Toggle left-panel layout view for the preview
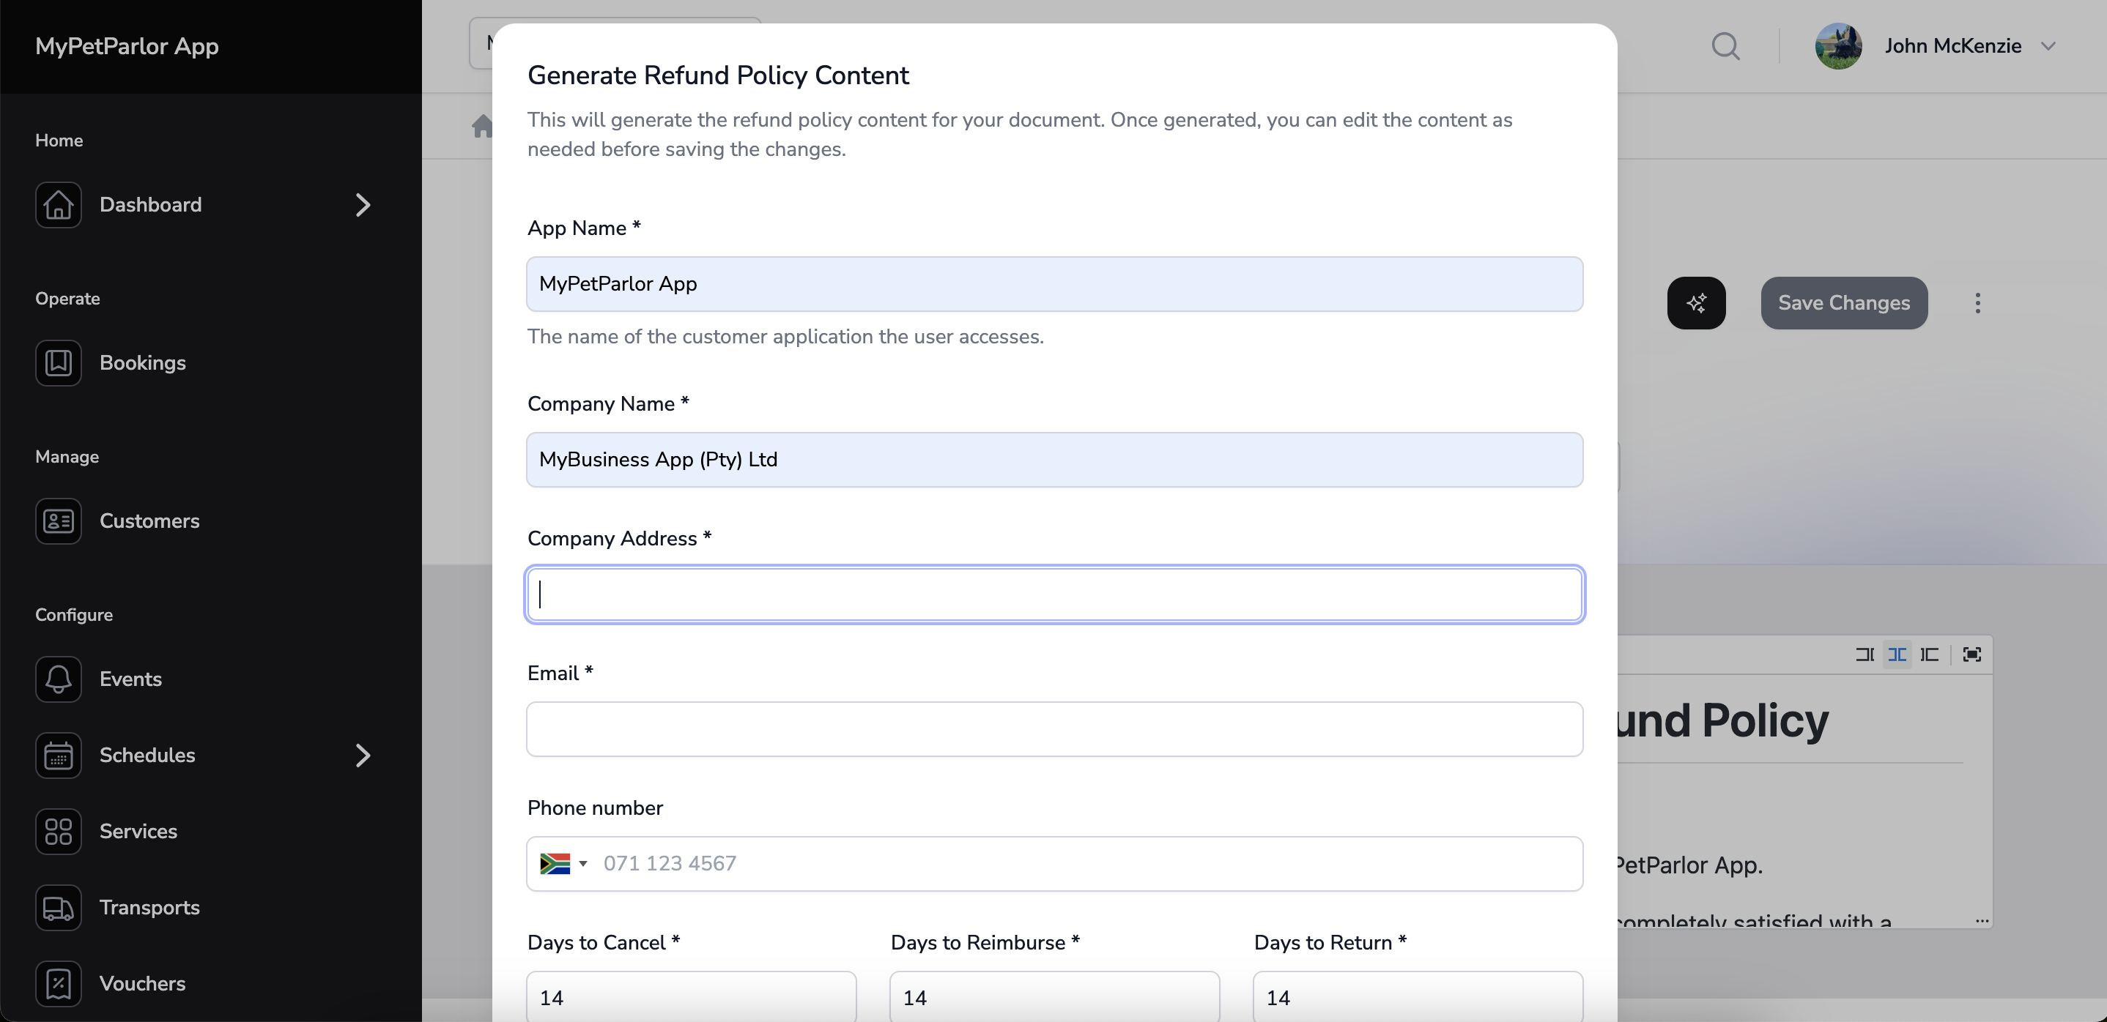The height and width of the screenshot is (1022, 2107). (x=1930, y=654)
